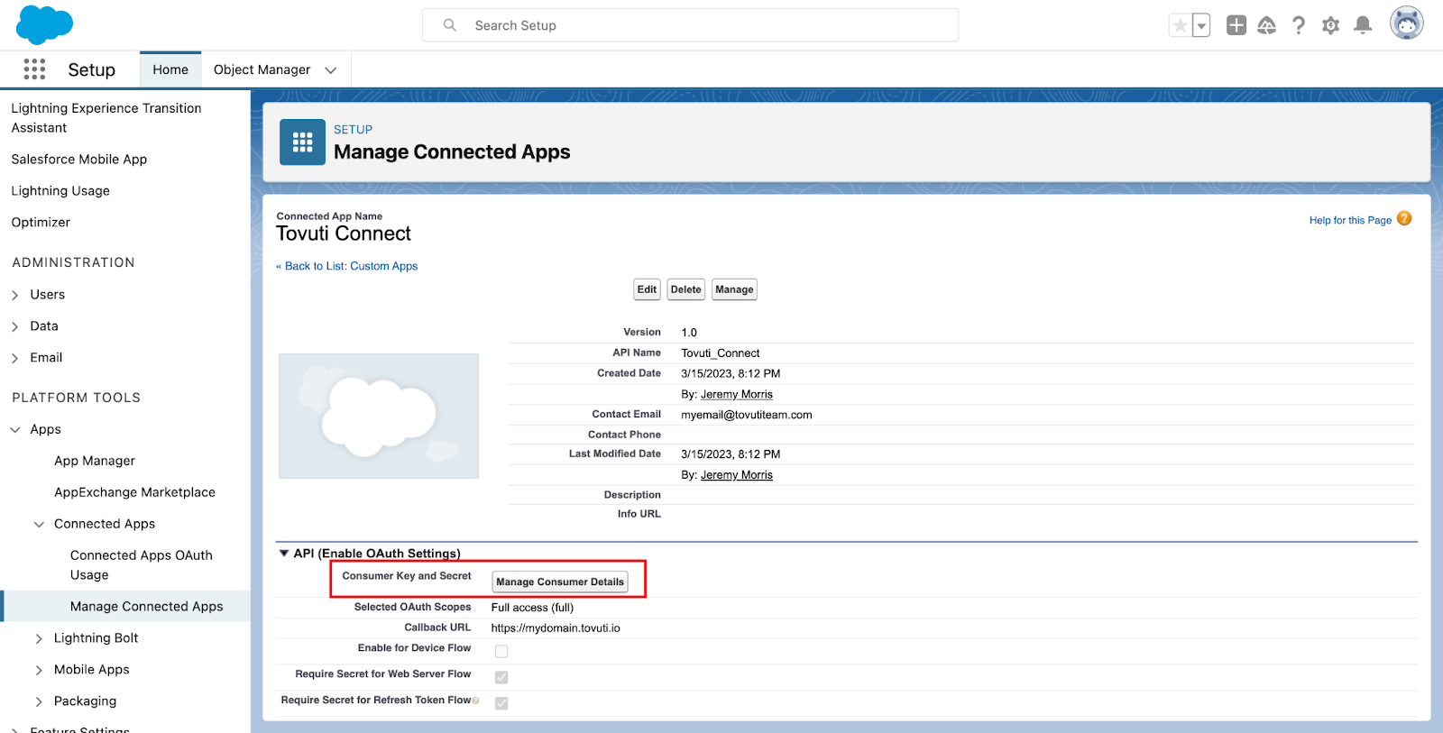The width and height of the screenshot is (1443, 733).
Task: Open Salesforce Mobile App in sidebar
Action: pyautogui.click(x=79, y=160)
